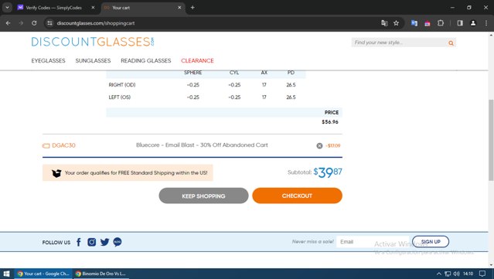The image size is (494, 279).
Task: Open the translate page icon
Action: pyautogui.click(x=384, y=23)
